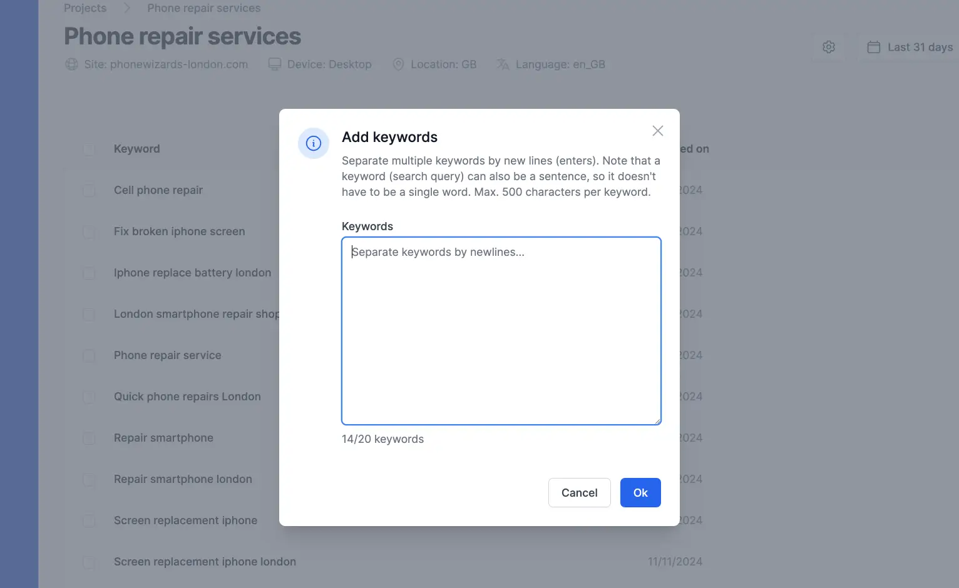This screenshot has height=588, width=959.
Task: Click inside the keywords text area
Action: point(501,332)
